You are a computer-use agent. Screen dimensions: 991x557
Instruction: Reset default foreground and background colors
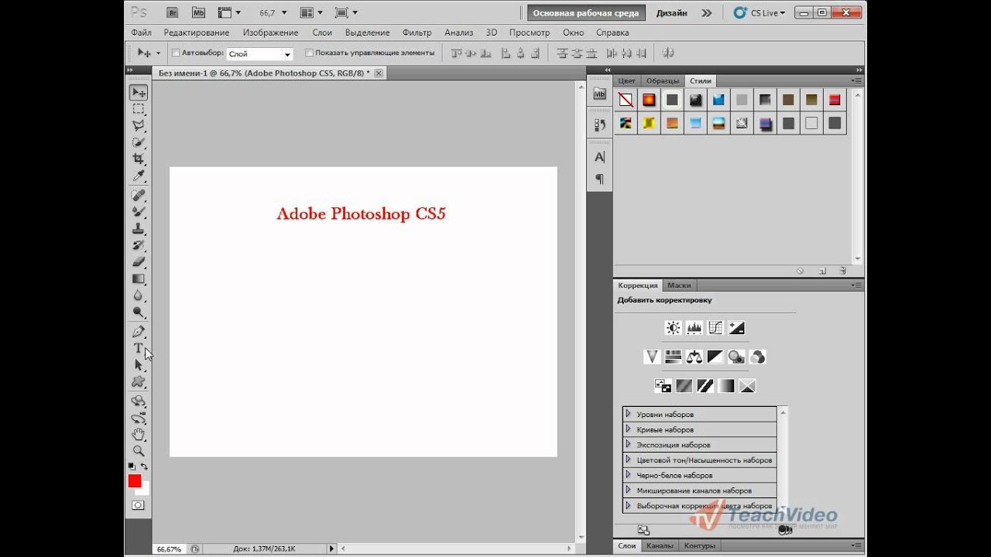(131, 466)
